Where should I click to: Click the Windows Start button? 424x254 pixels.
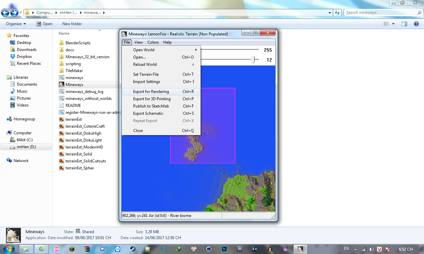click(8, 249)
